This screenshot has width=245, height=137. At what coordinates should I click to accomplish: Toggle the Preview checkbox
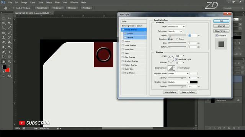pos(217,35)
